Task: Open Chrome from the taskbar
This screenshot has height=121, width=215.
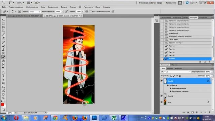Action: [55, 118]
